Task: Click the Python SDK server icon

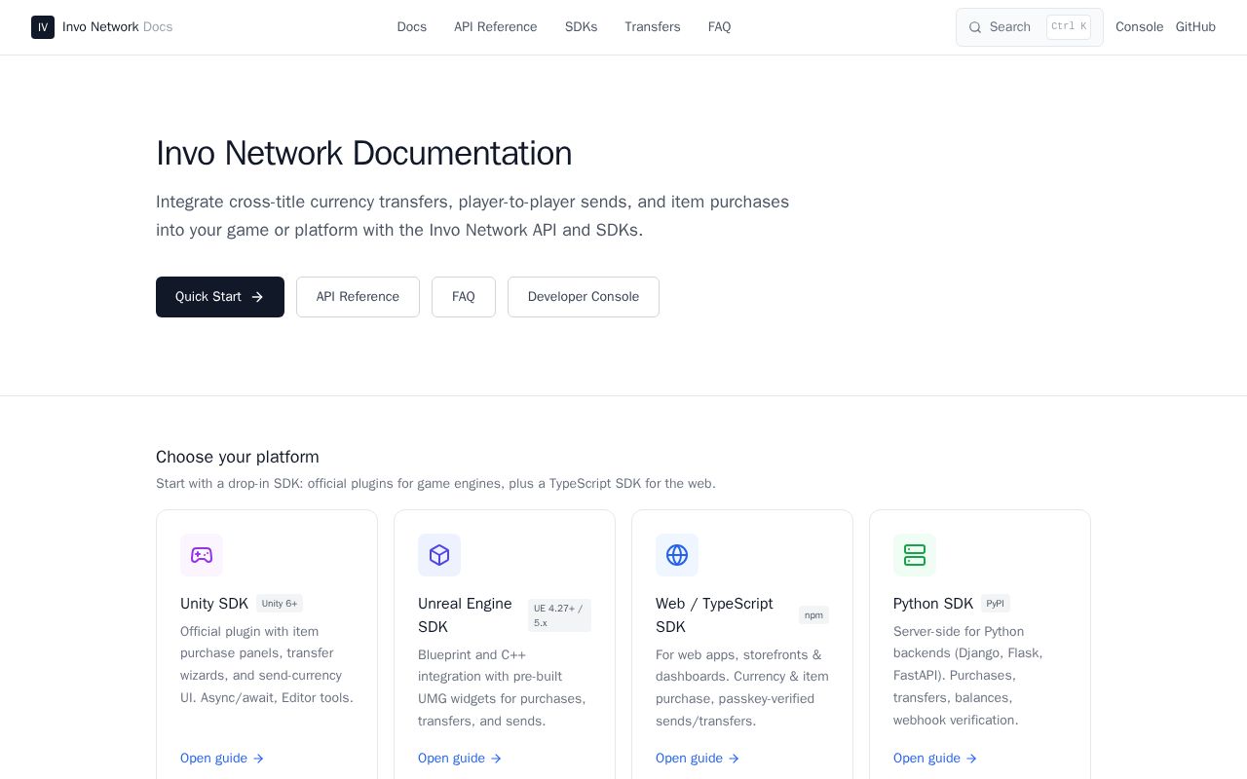Action: (915, 555)
